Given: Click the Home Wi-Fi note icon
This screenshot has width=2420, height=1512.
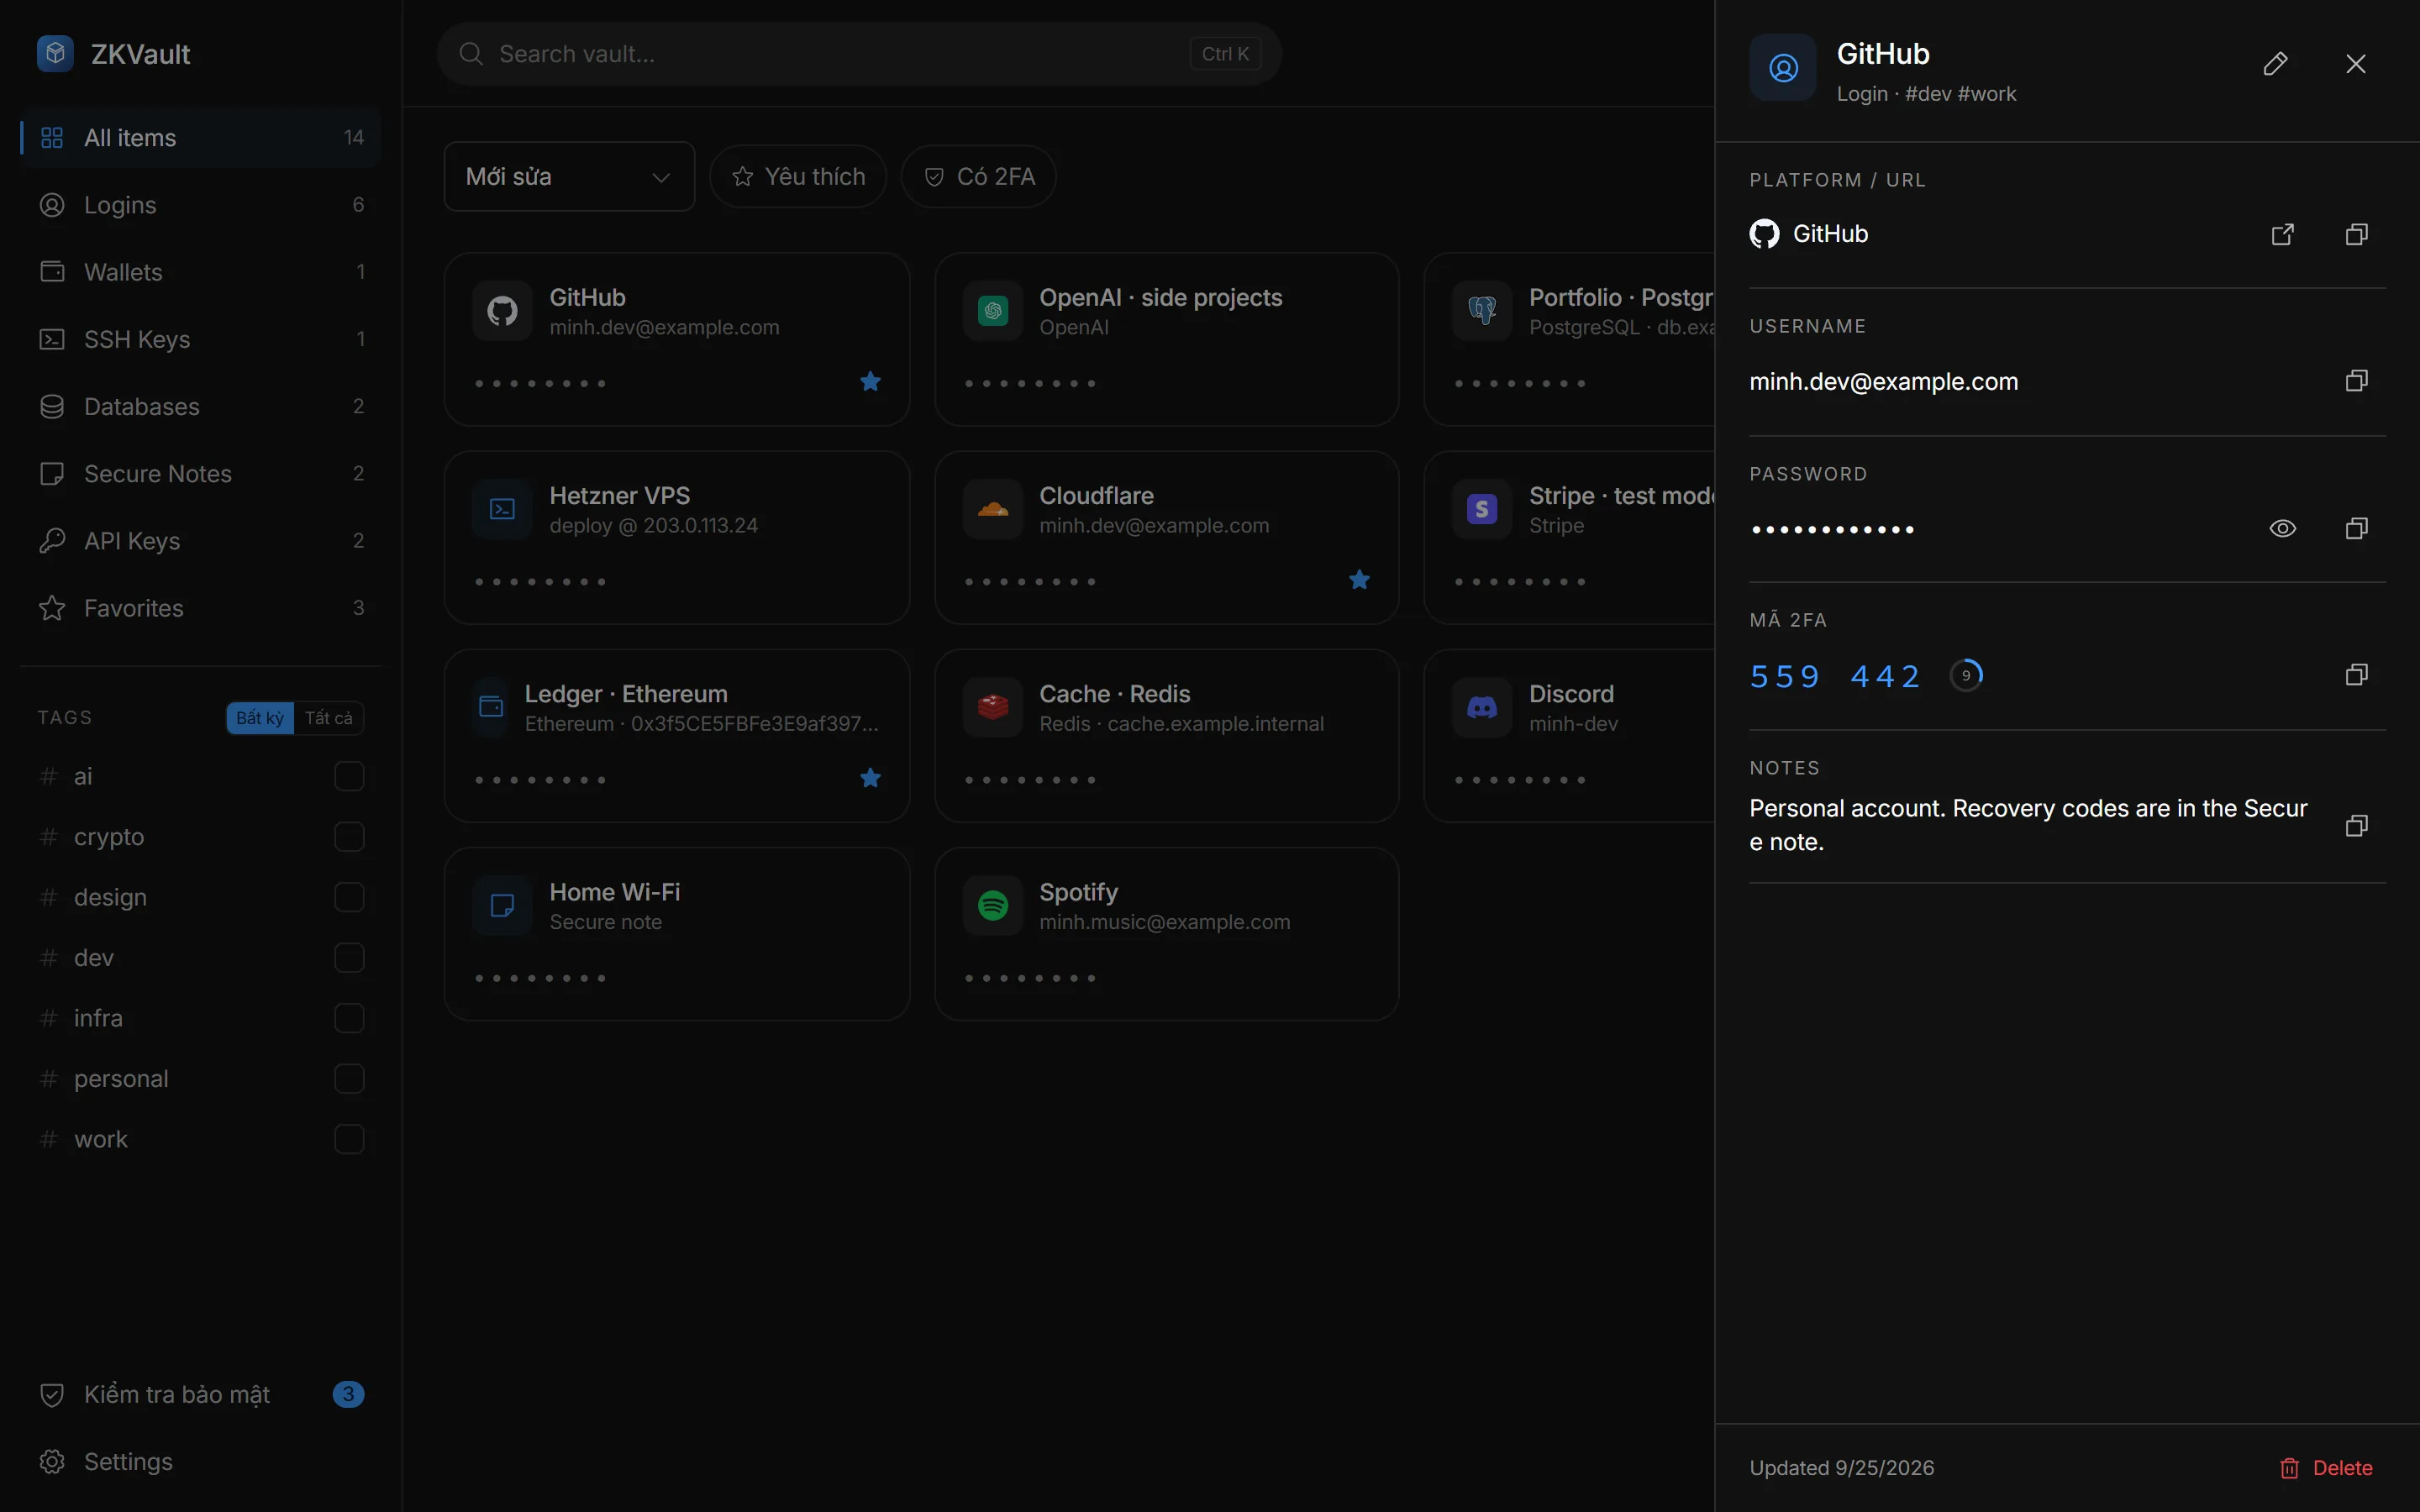Looking at the screenshot, I should [502, 906].
